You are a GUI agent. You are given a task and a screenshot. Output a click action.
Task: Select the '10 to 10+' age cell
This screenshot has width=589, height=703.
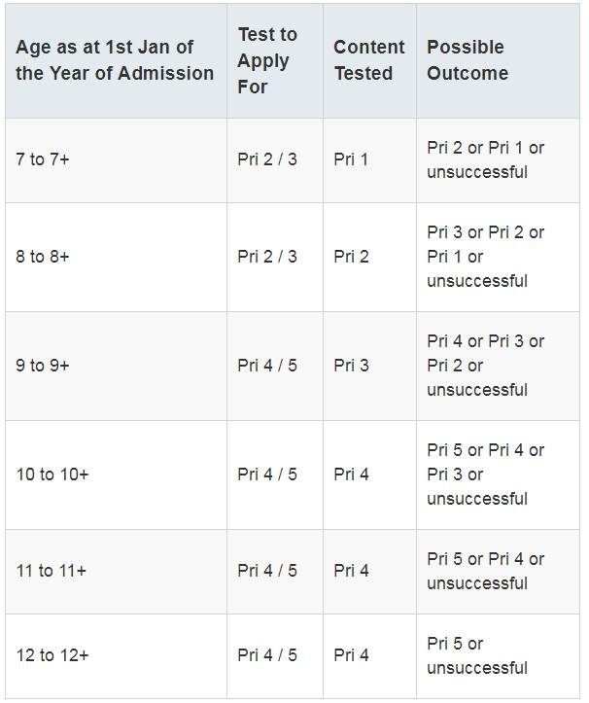pos(51,475)
